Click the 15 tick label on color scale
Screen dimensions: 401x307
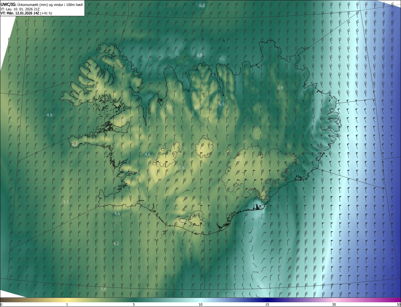point(267,304)
